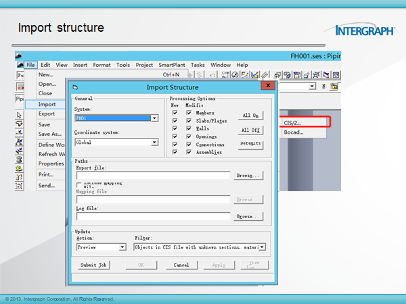Enable the Include mapping file checkbox
The width and height of the screenshot is (406, 304).
coord(79,185)
